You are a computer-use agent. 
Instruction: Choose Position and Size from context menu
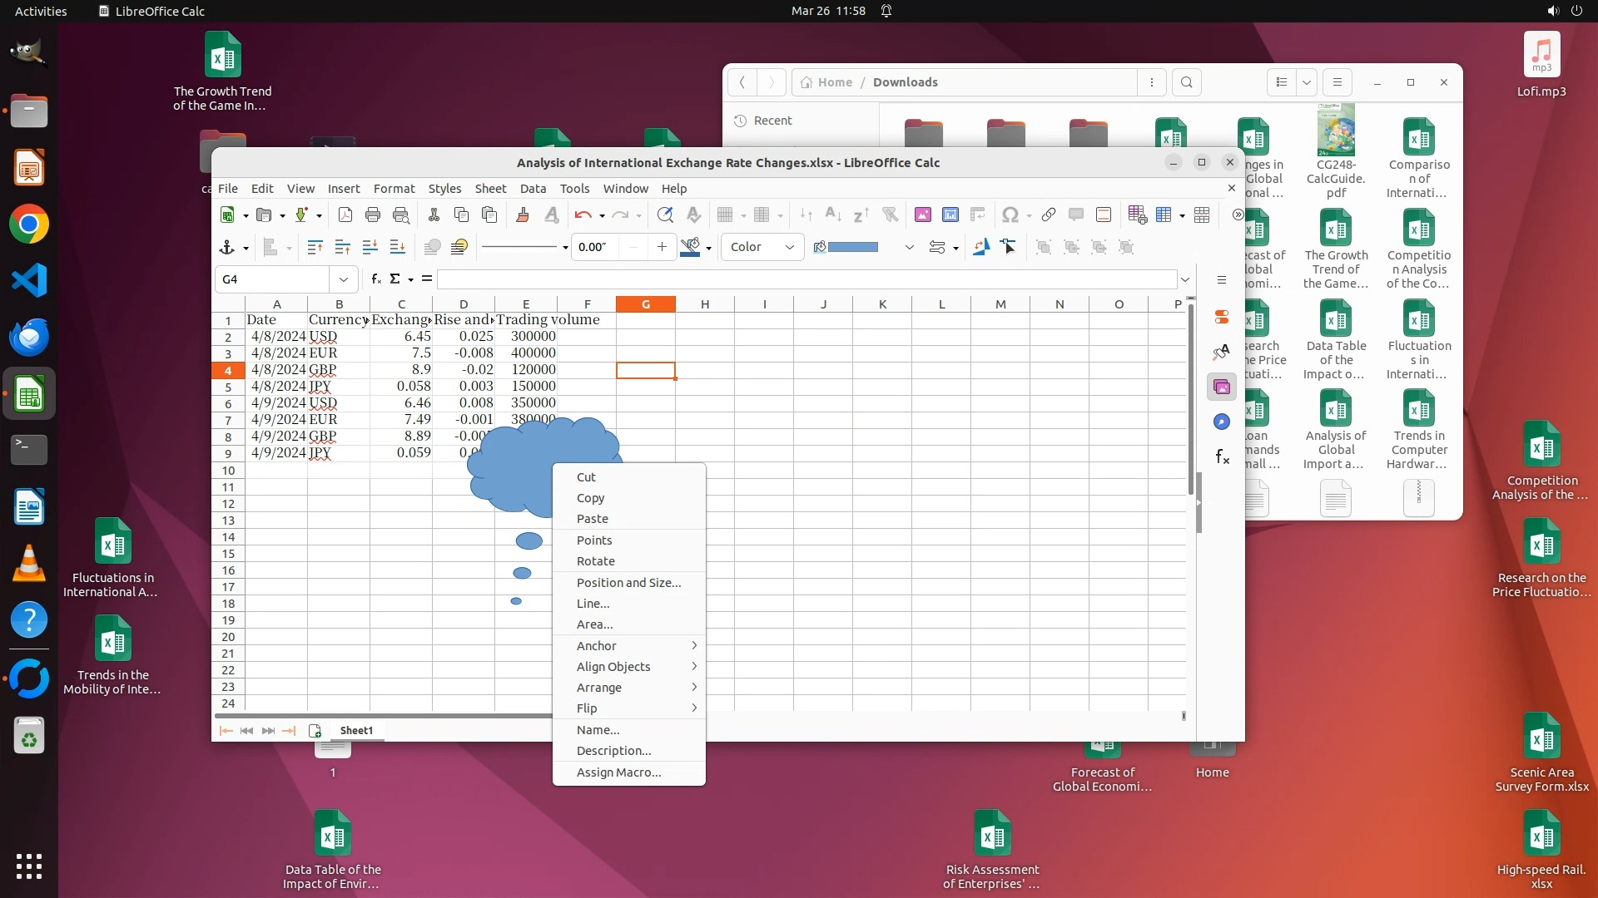tap(628, 583)
